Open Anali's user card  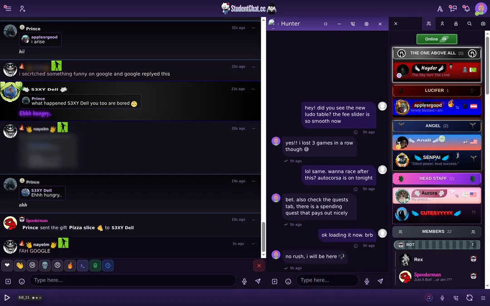pyautogui.click(x=437, y=142)
